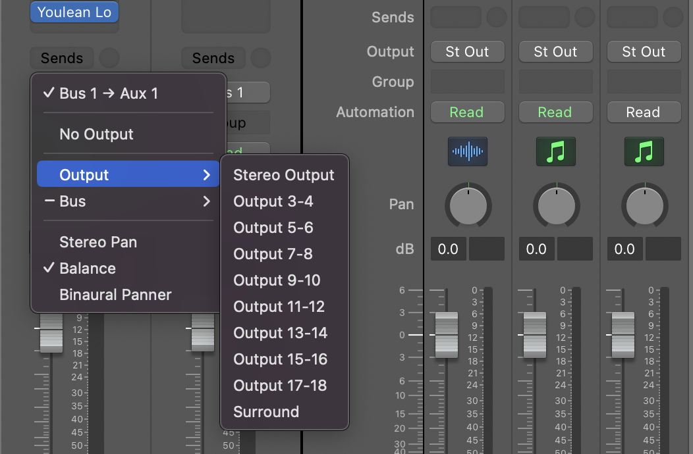Viewport: 693px width, 454px height.
Task: Open green Read automation menu on middle strip
Action: click(556, 112)
